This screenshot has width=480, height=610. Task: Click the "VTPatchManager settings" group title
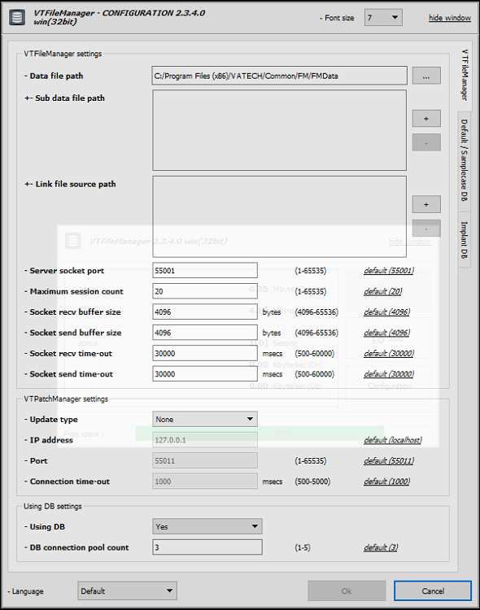click(x=66, y=399)
